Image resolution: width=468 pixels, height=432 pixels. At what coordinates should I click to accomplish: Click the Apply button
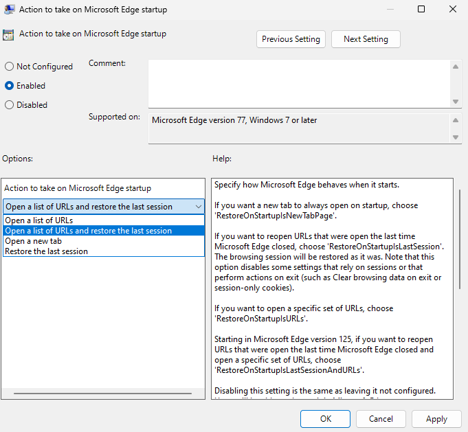[x=436, y=418]
